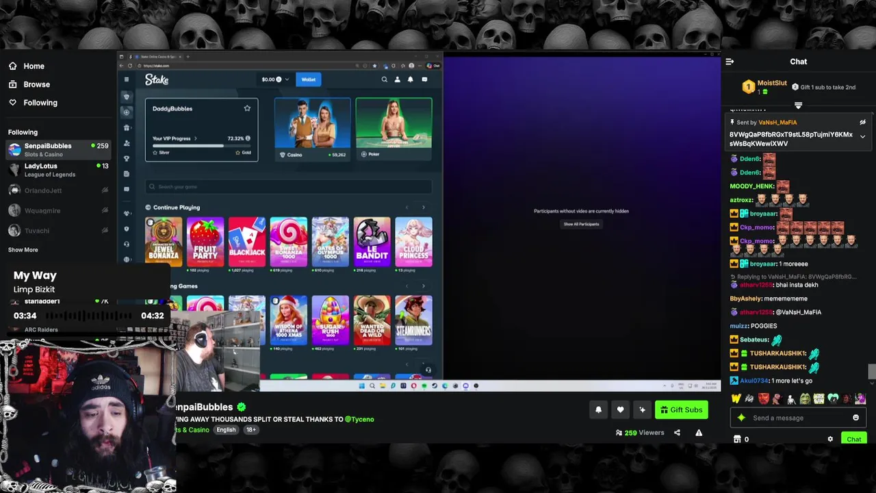Open the Casino promo card
This screenshot has width=876, height=493.
tap(313, 129)
